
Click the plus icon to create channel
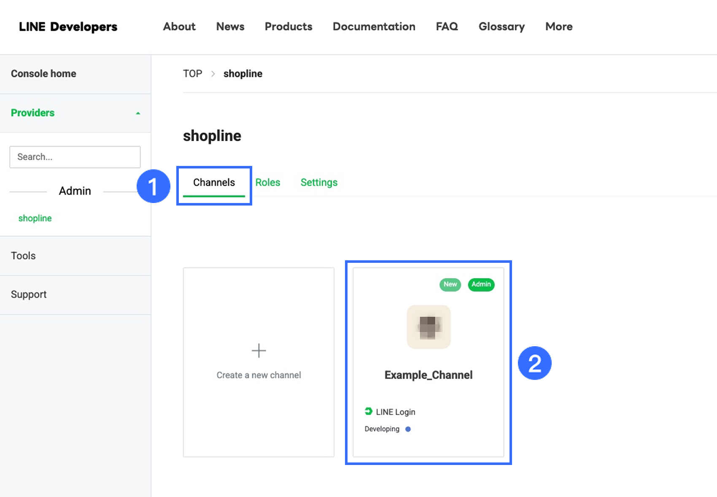pos(259,350)
